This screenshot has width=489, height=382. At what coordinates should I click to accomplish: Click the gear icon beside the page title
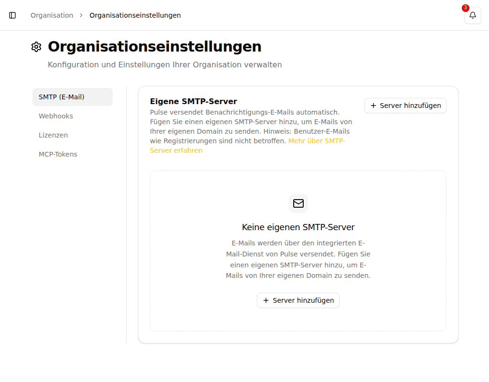click(x=36, y=47)
